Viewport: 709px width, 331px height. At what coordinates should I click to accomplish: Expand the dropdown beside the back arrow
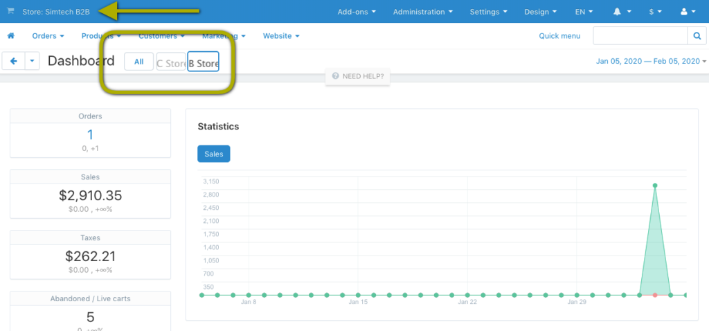click(x=32, y=61)
